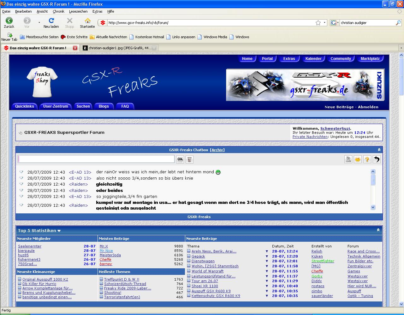This screenshot has height=315, width=404.
Task: Bookmark page with the star icon
Action: (318, 23)
